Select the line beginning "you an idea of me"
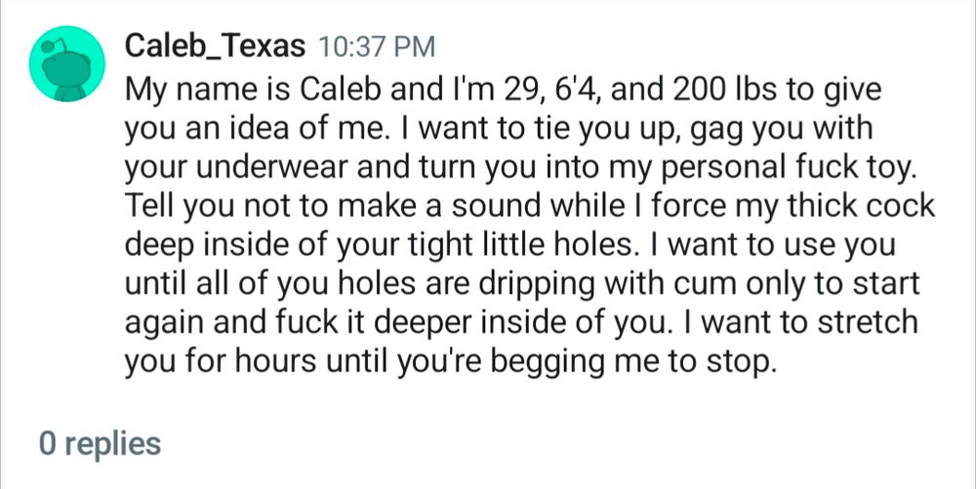The width and height of the screenshot is (976, 489). [499, 130]
